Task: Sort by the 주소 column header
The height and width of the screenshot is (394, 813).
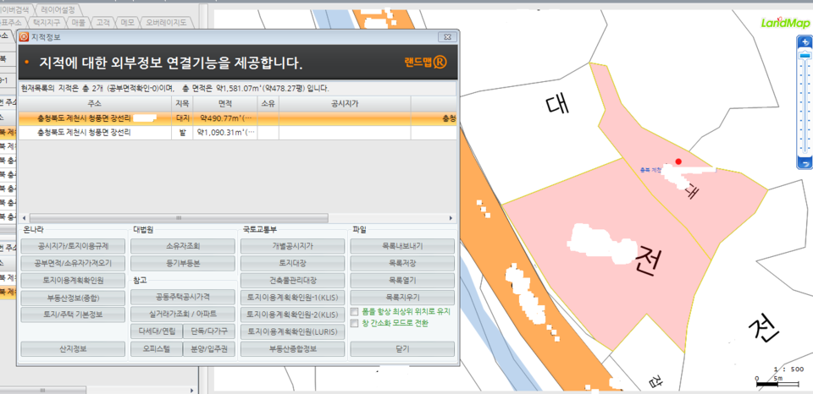Action: [x=94, y=102]
